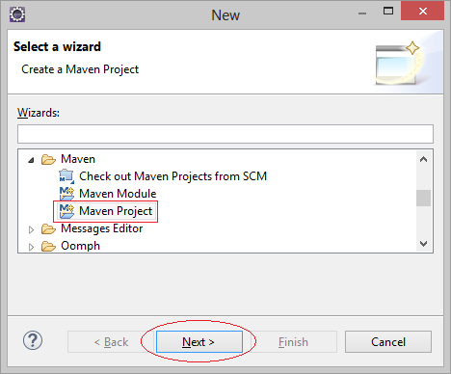Image resolution: width=451 pixels, height=374 pixels.
Task: Click the scrollbar down arrow in wizard list
Action: (x=423, y=244)
